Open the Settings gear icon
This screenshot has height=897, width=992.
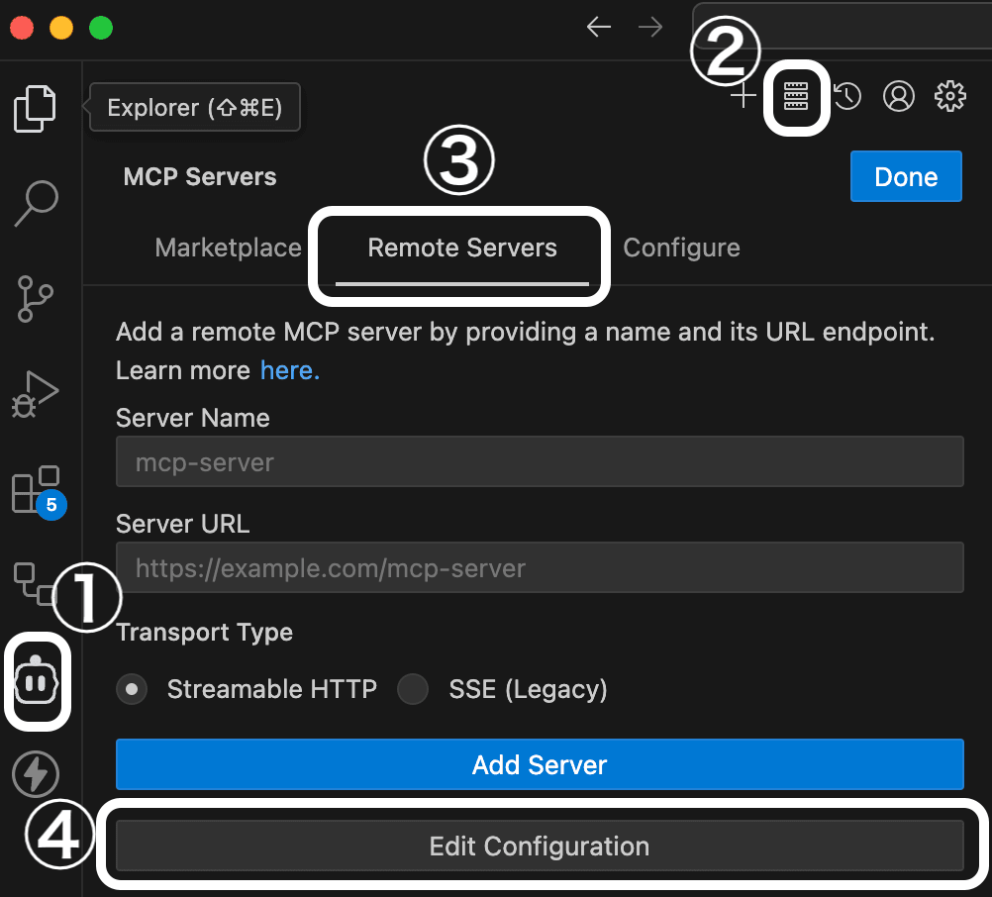click(950, 96)
